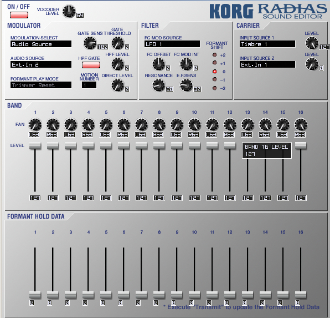The height and width of the screenshot is (318, 330).
Task: Click the Band 1 Pan knob
Action: click(35, 124)
